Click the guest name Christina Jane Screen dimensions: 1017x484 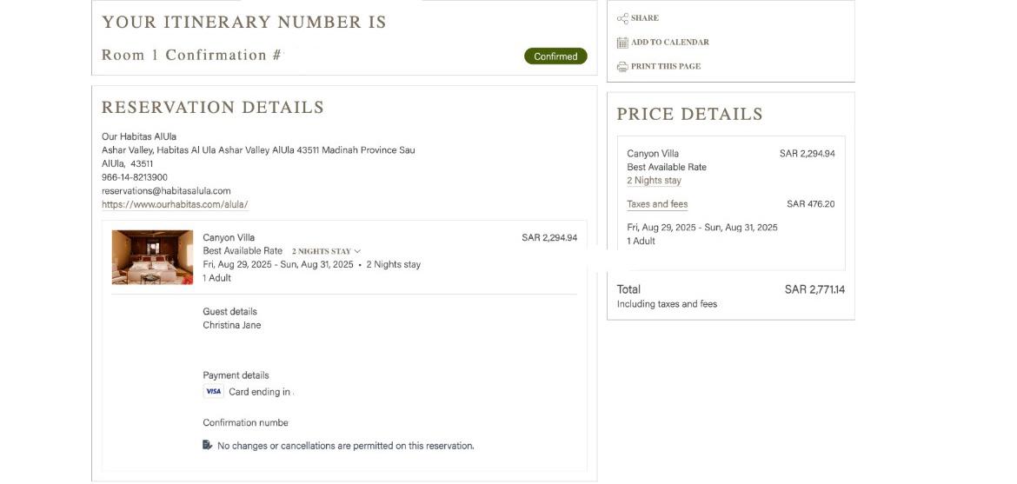tap(231, 326)
